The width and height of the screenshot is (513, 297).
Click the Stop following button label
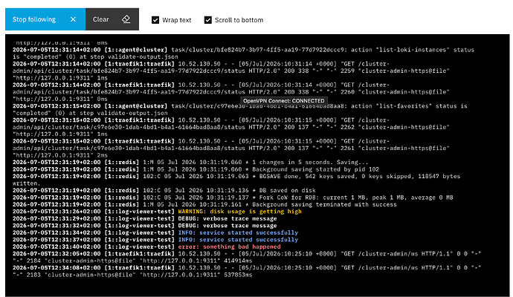coord(34,19)
